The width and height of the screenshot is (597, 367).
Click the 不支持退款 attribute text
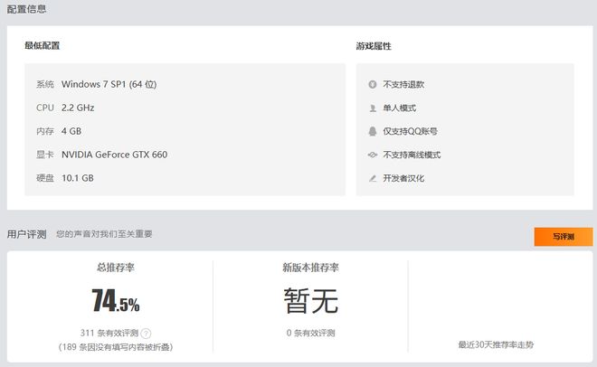pyautogui.click(x=403, y=84)
